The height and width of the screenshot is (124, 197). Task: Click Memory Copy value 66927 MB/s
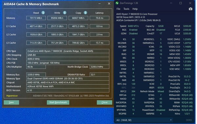click(78, 18)
